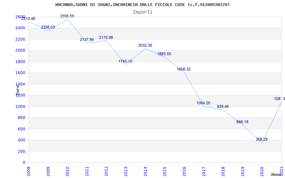Image resolution: width=285 pixels, height=178 pixels.
Task: Click the 2013 x-axis year label
Action: (126, 172)
